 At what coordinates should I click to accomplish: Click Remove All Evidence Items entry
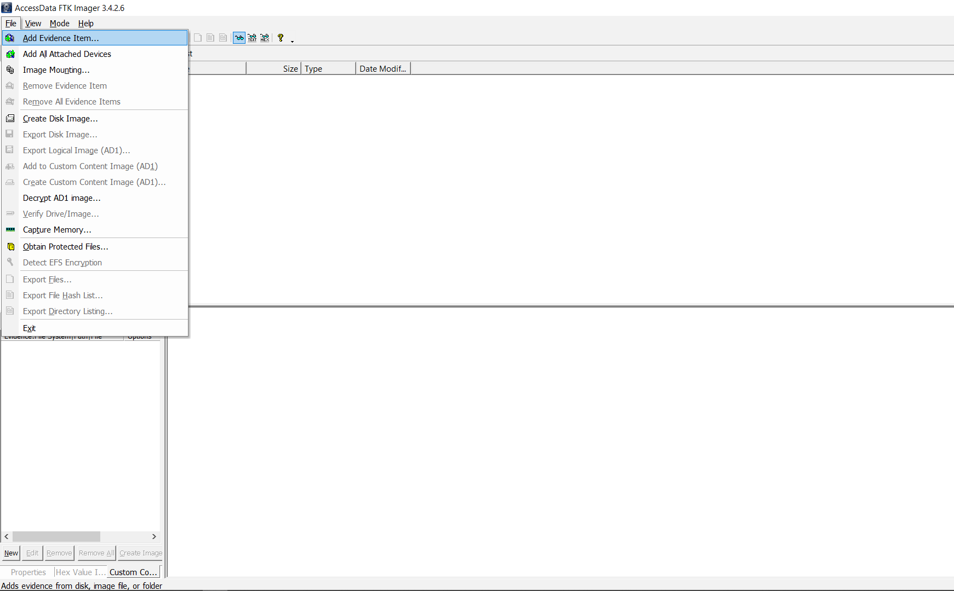(x=95, y=101)
